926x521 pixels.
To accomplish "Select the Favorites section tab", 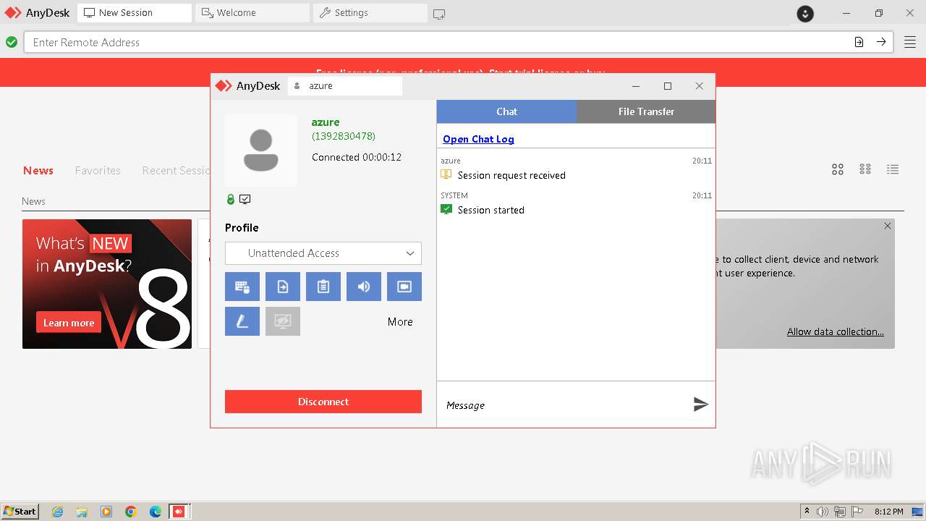I will 98,171.
